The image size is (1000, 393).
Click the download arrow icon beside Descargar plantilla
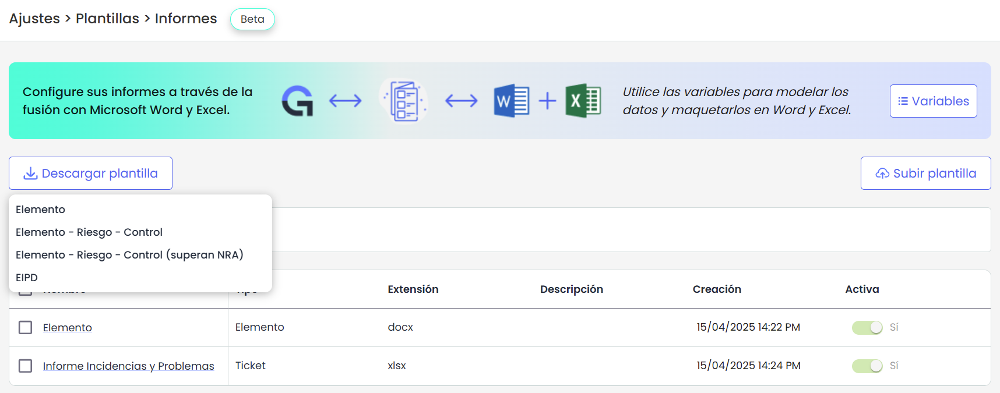(30, 174)
